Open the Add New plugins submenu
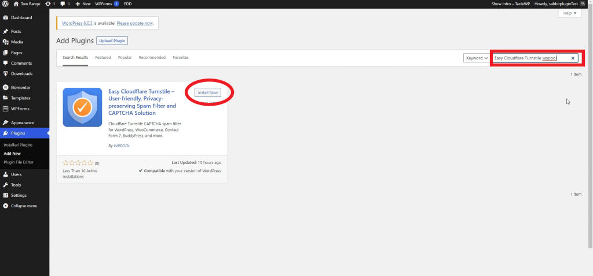Screen dimensions: 593x276 pyautogui.click(x=12, y=154)
